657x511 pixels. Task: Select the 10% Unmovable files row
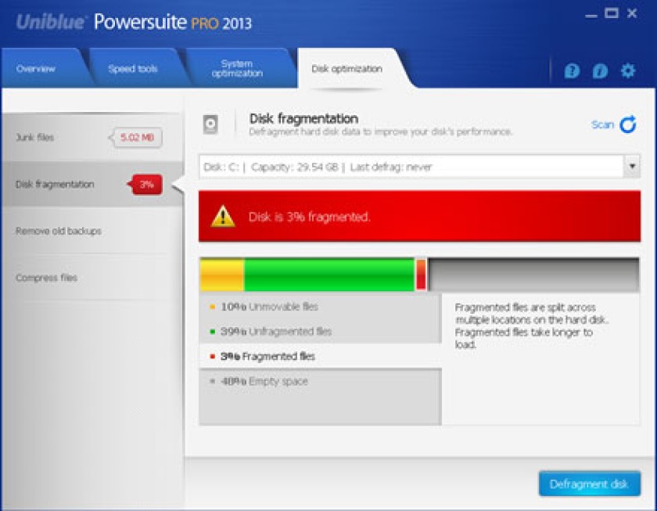pyautogui.click(x=321, y=307)
